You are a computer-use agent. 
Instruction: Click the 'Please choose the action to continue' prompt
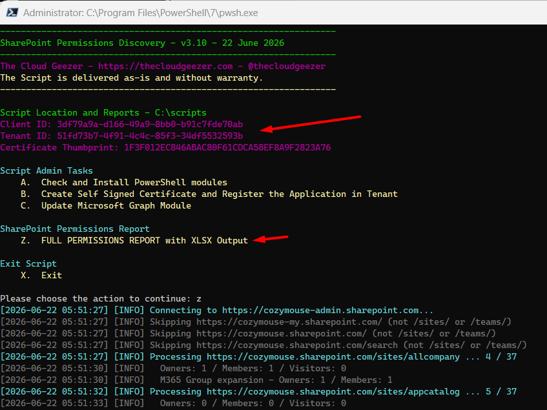pos(101,299)
